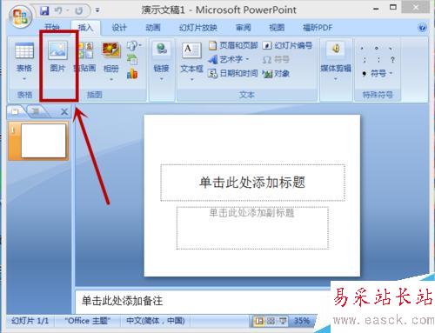The width and height of the screenshot is (435, 333).
Task: Open PowerPoint help question mark icon
Action: click(422, 28)
